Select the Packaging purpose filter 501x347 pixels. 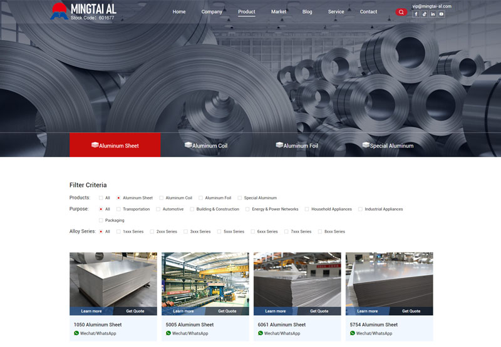click(101, 221)
